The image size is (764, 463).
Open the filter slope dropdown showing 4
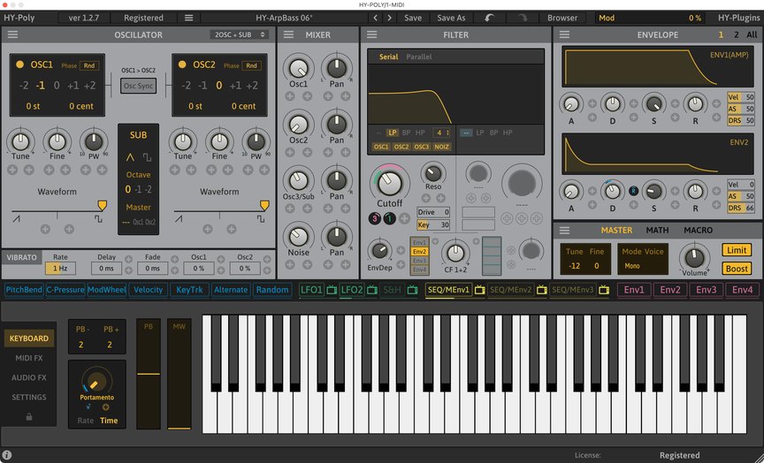[439, 133]
